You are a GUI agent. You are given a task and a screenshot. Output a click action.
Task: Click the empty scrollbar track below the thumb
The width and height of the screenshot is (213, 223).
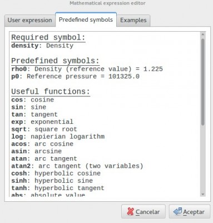point(202,158)
